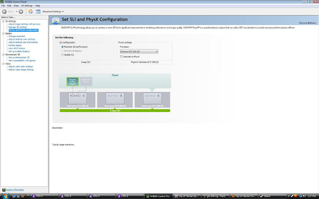Select the Disable SLI radio button
The image size is (319, 199).
63,55
